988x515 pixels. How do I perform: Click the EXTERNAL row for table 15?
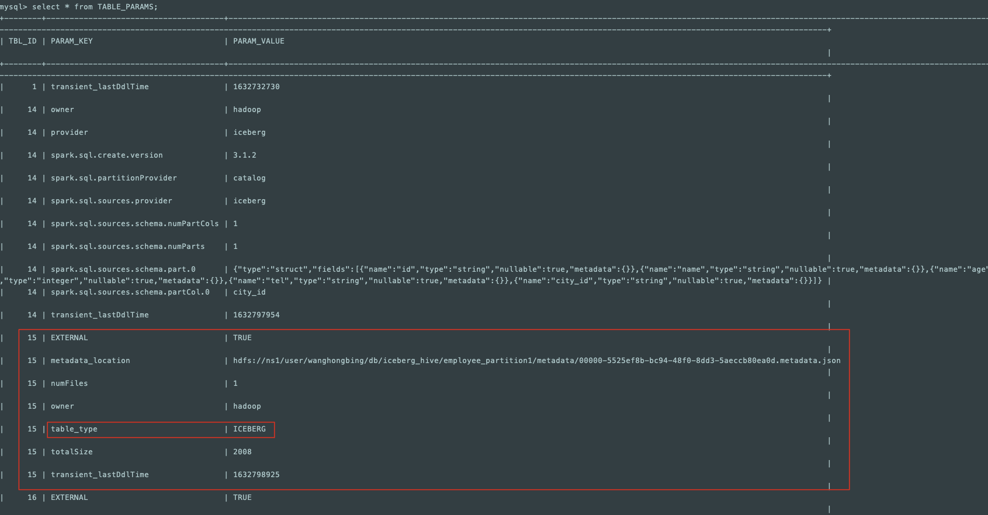coord(69,338)
